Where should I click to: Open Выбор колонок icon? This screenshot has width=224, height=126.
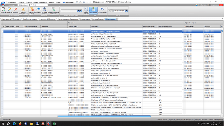[x=86, y=11]
